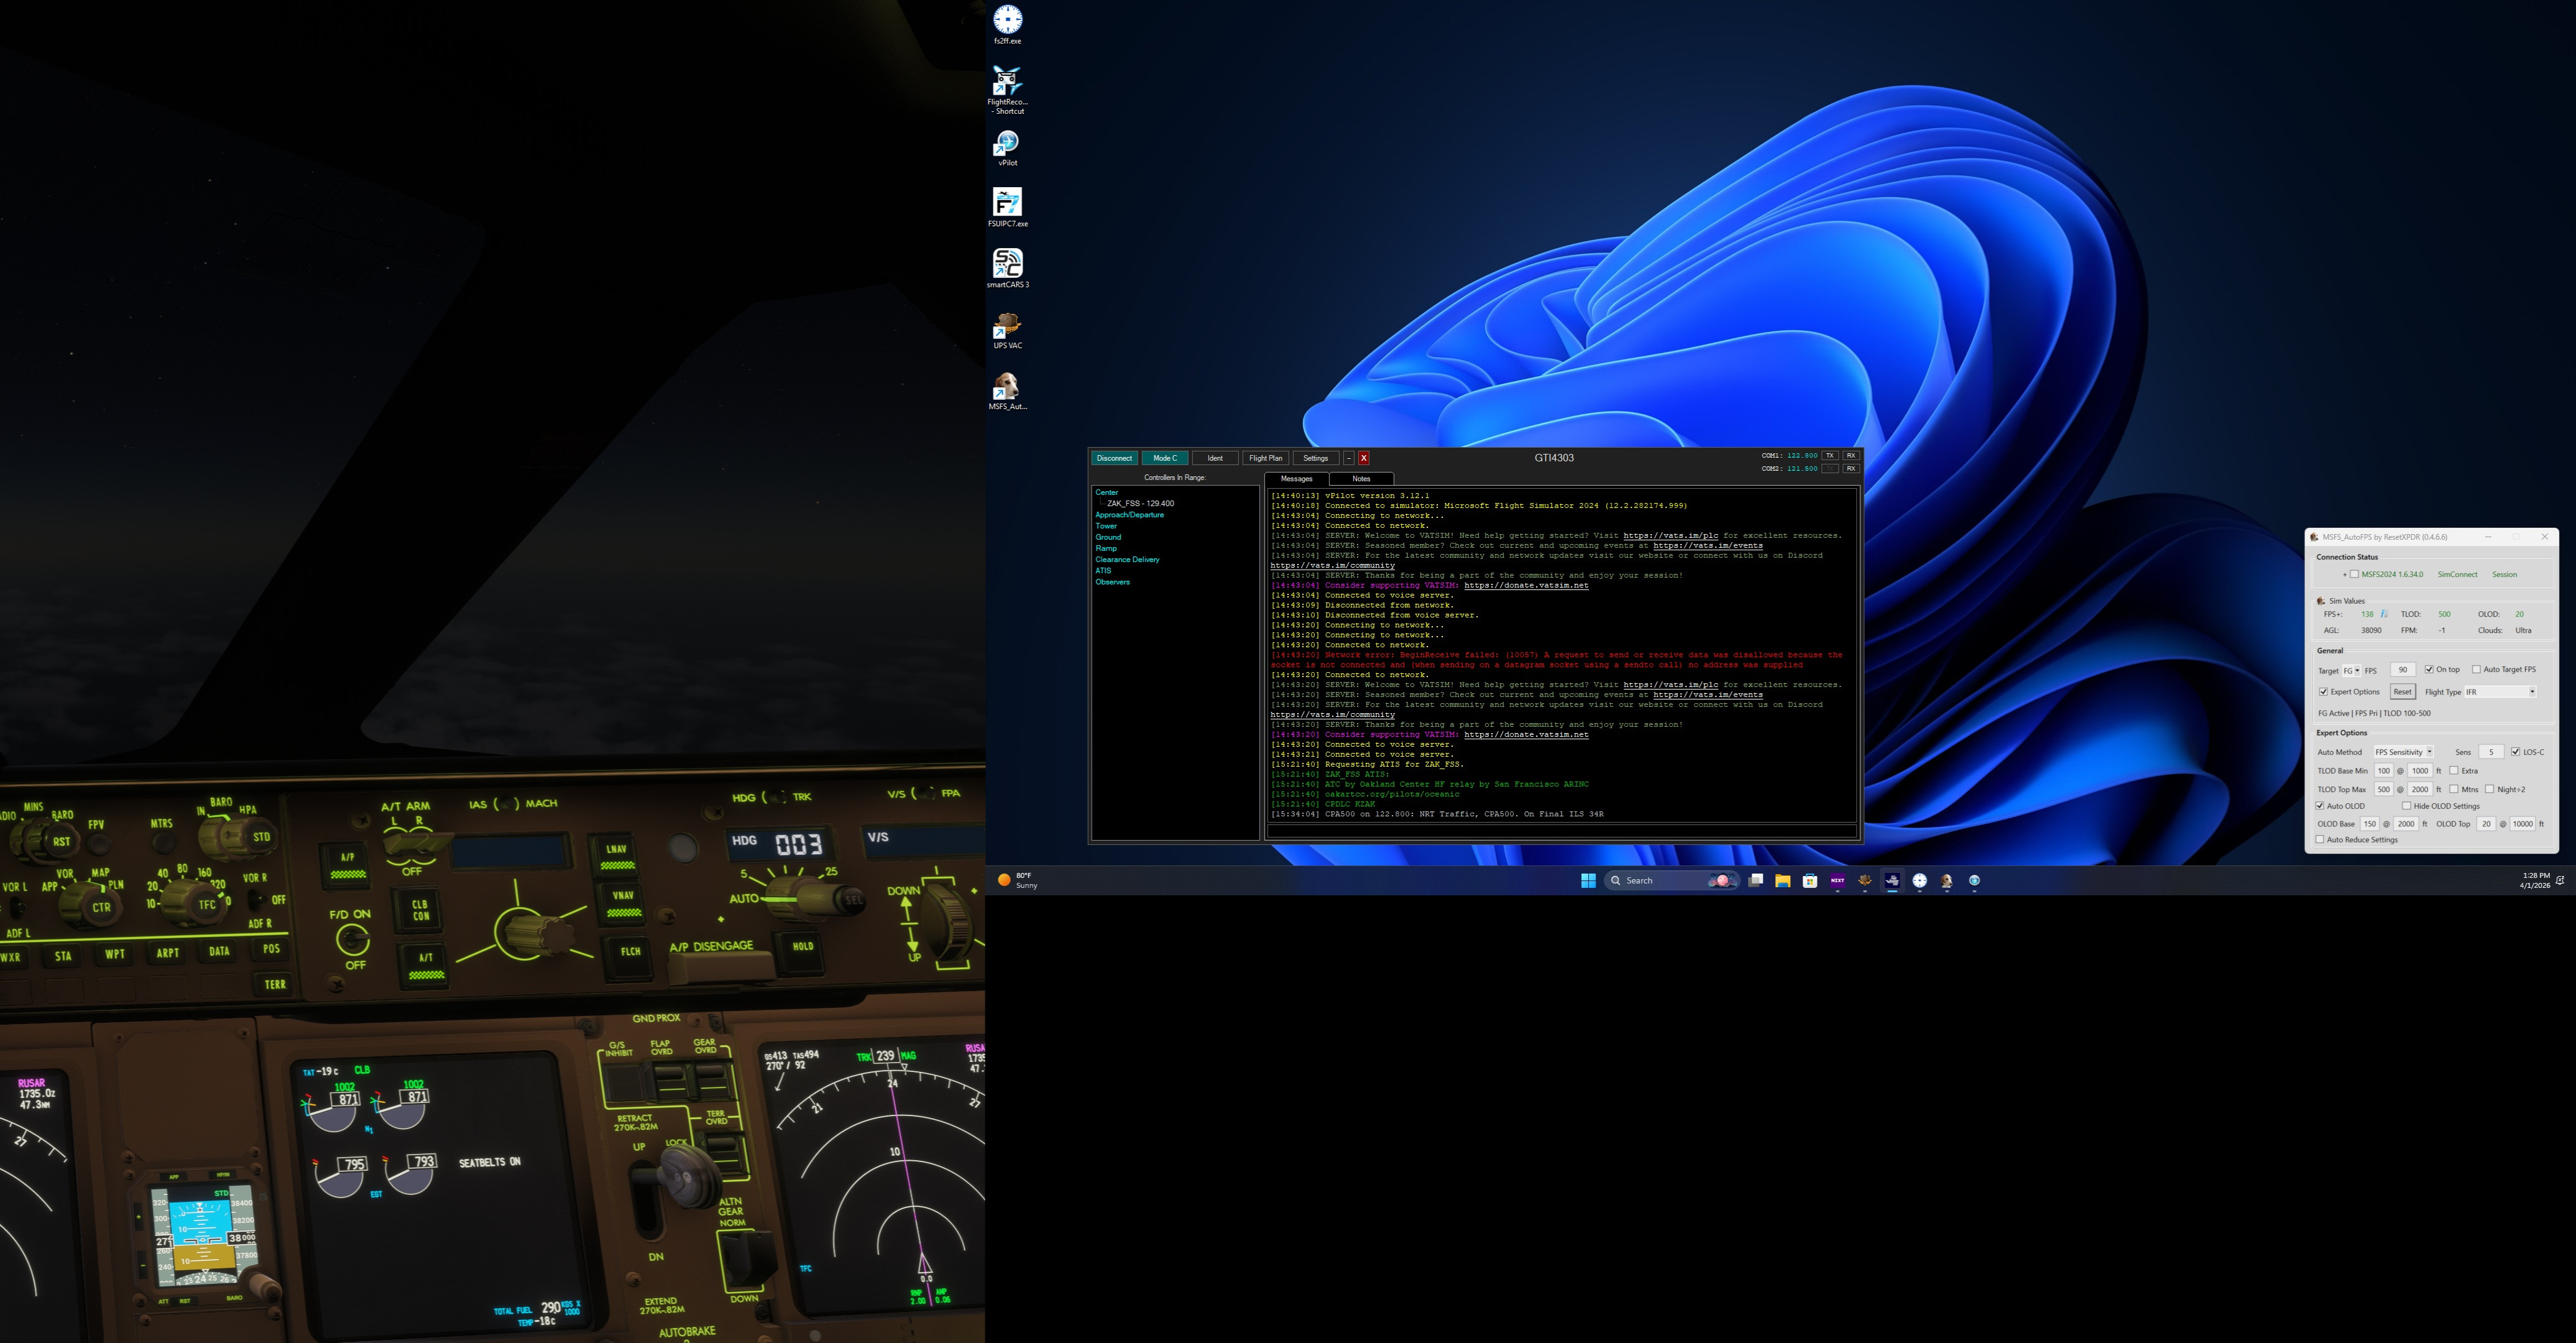
Task: Expand the Clearance Delivery group
Action: coord(1127,559)
